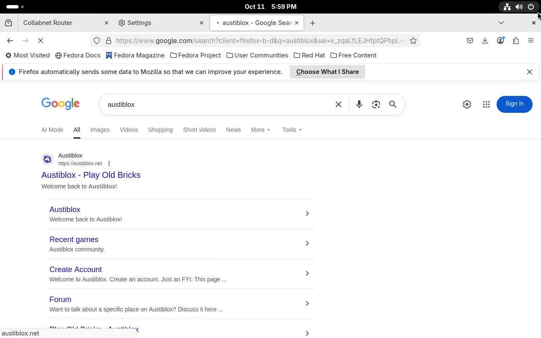Viewport: 541px width, 338px height.
Task: Open Firefox application hamburger menu
Action: click(531, 41)
